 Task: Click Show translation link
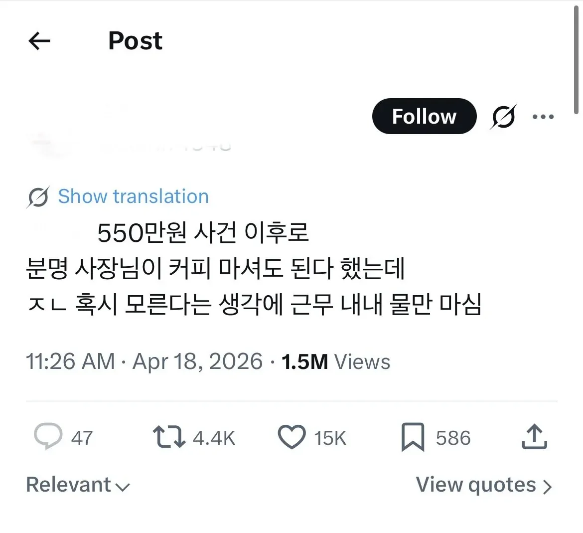133,196
